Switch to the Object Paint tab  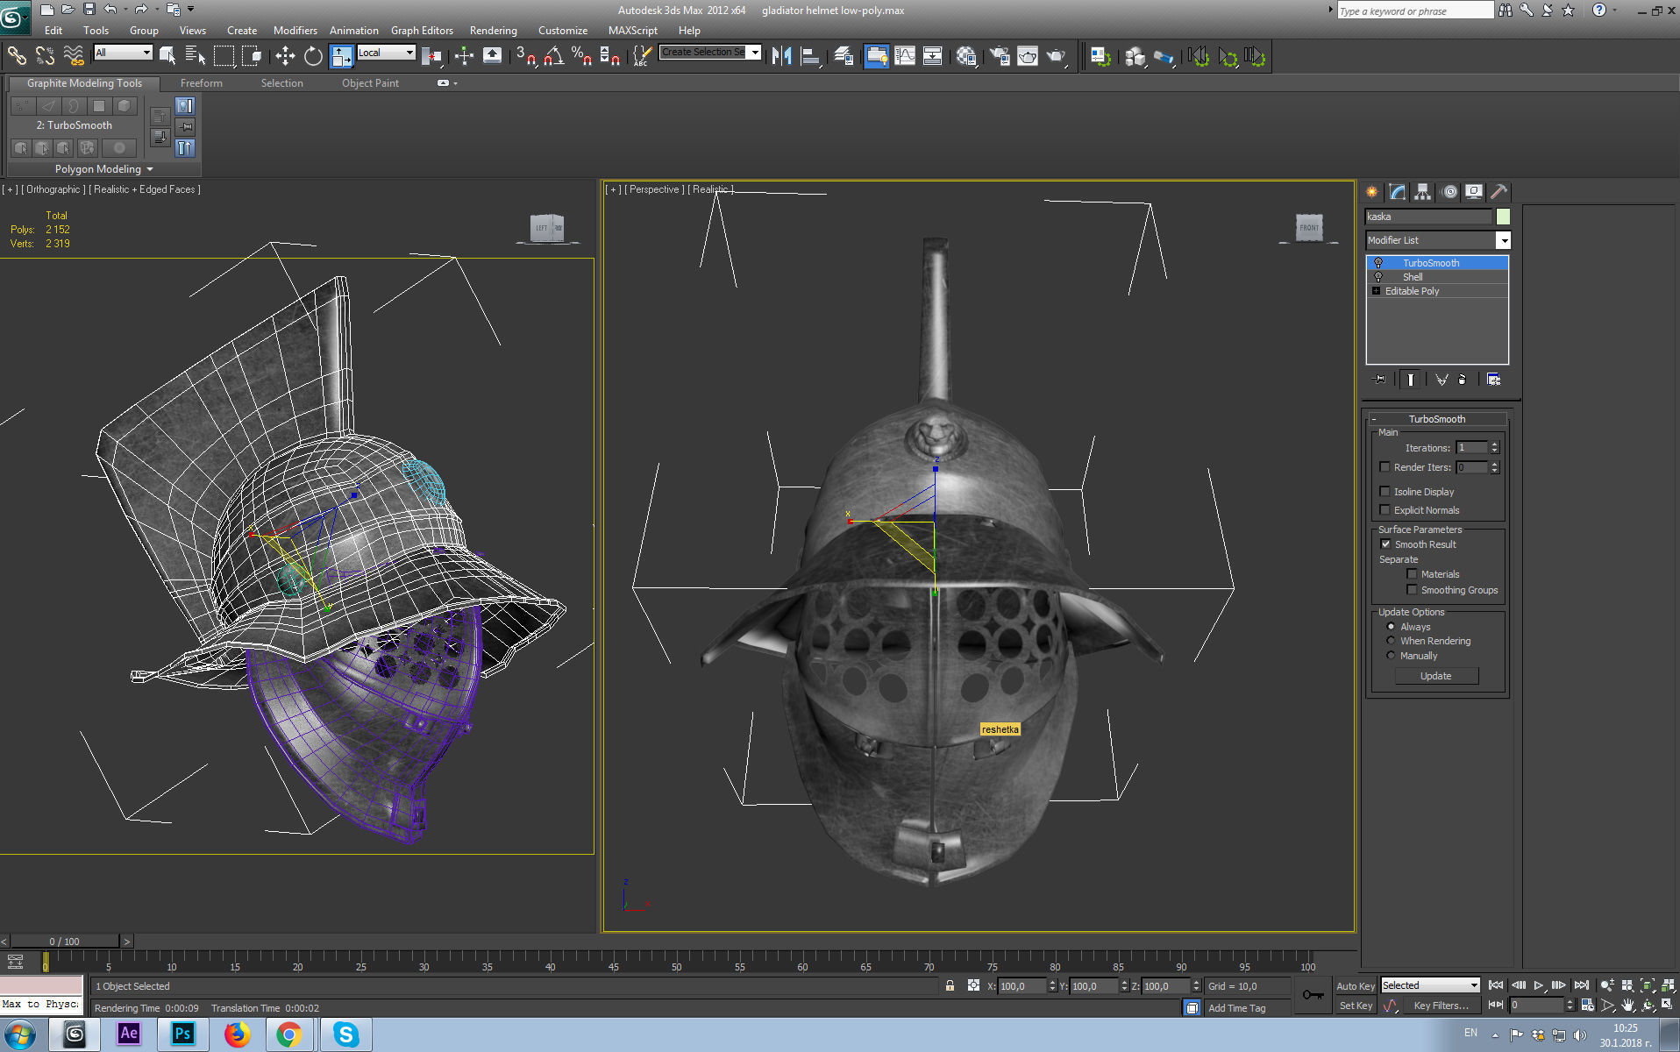370,83
